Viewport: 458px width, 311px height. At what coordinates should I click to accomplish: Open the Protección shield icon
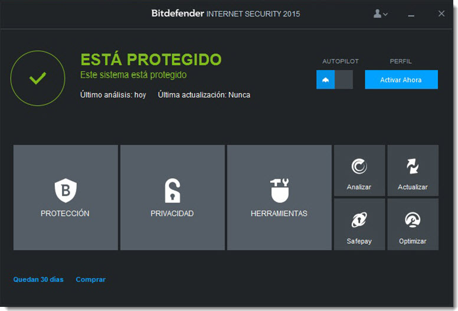click(66, 191)
